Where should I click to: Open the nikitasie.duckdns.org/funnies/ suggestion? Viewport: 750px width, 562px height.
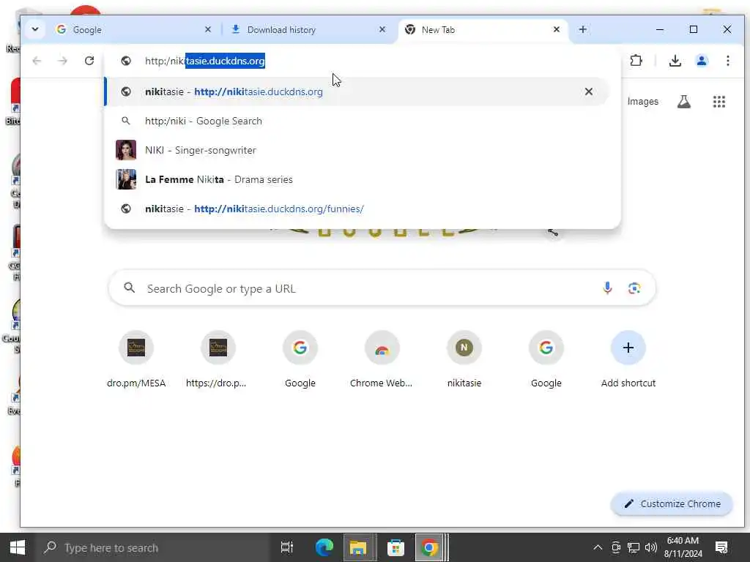357,209
